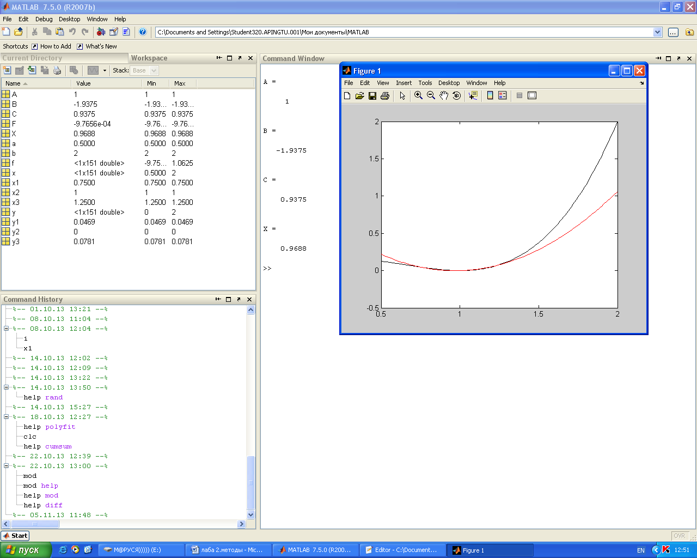Toggle Zoom Out tool in Figure 1
This screenshot has width=697, height=558.
click(431, 95)
